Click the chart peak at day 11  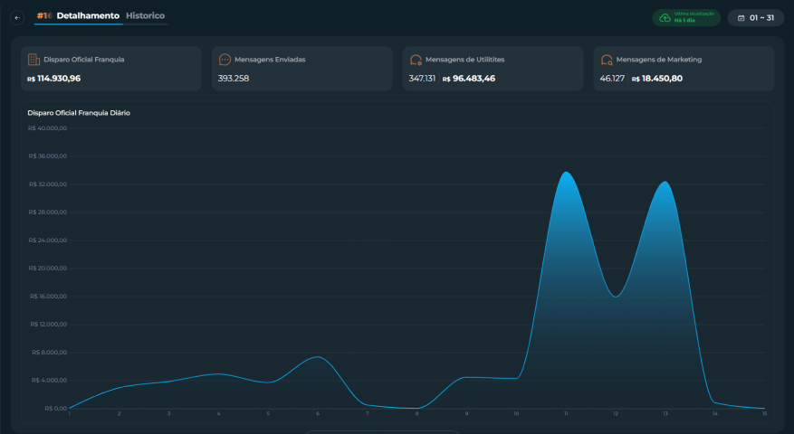coord(566,172)
